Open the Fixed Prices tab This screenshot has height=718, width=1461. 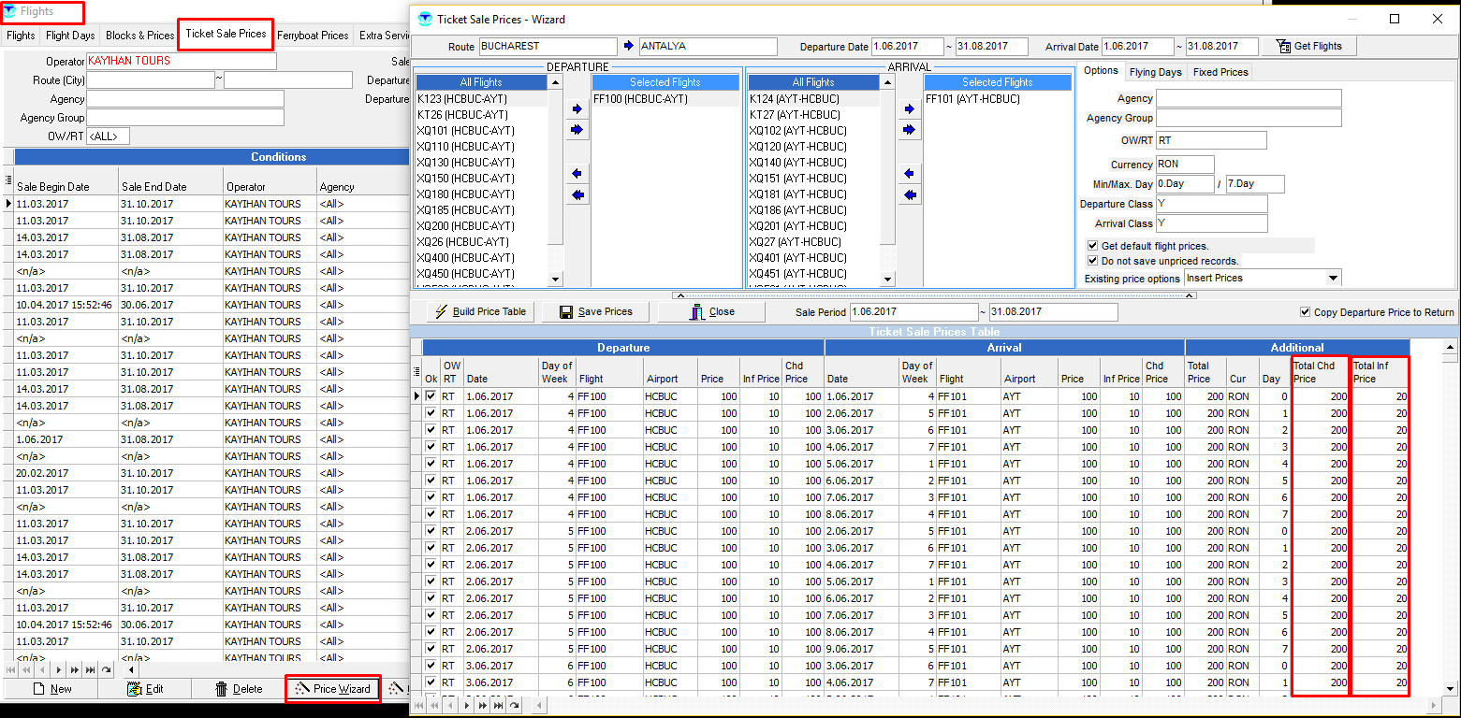(1220, 72)
